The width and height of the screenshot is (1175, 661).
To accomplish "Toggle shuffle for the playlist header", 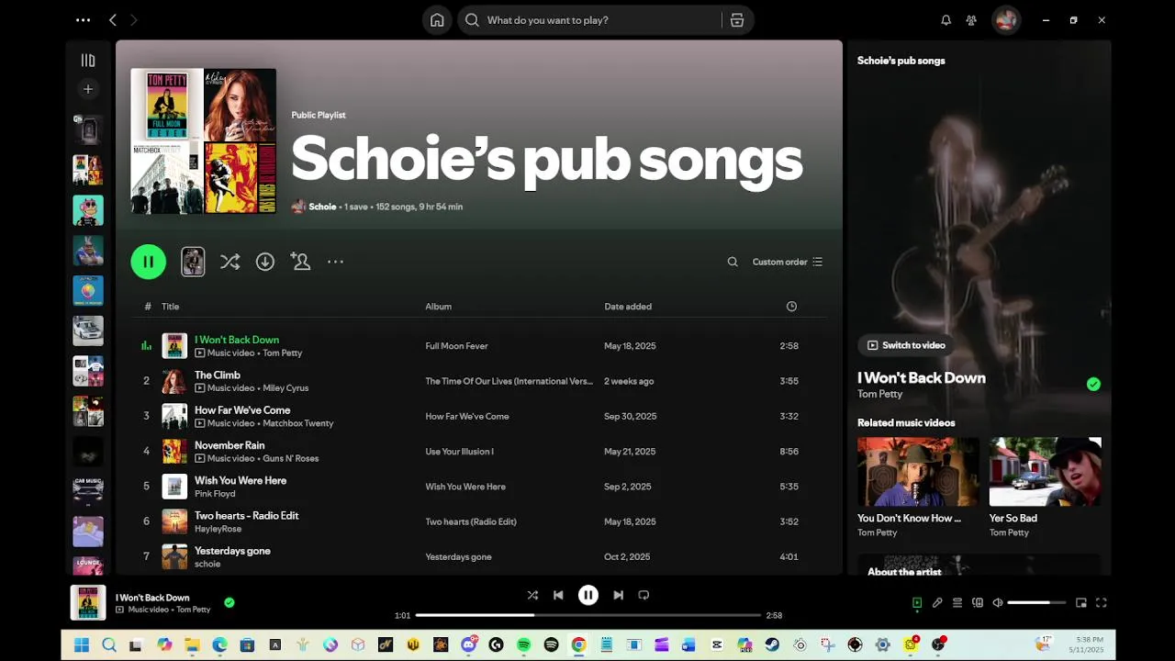I will point(229,262).
